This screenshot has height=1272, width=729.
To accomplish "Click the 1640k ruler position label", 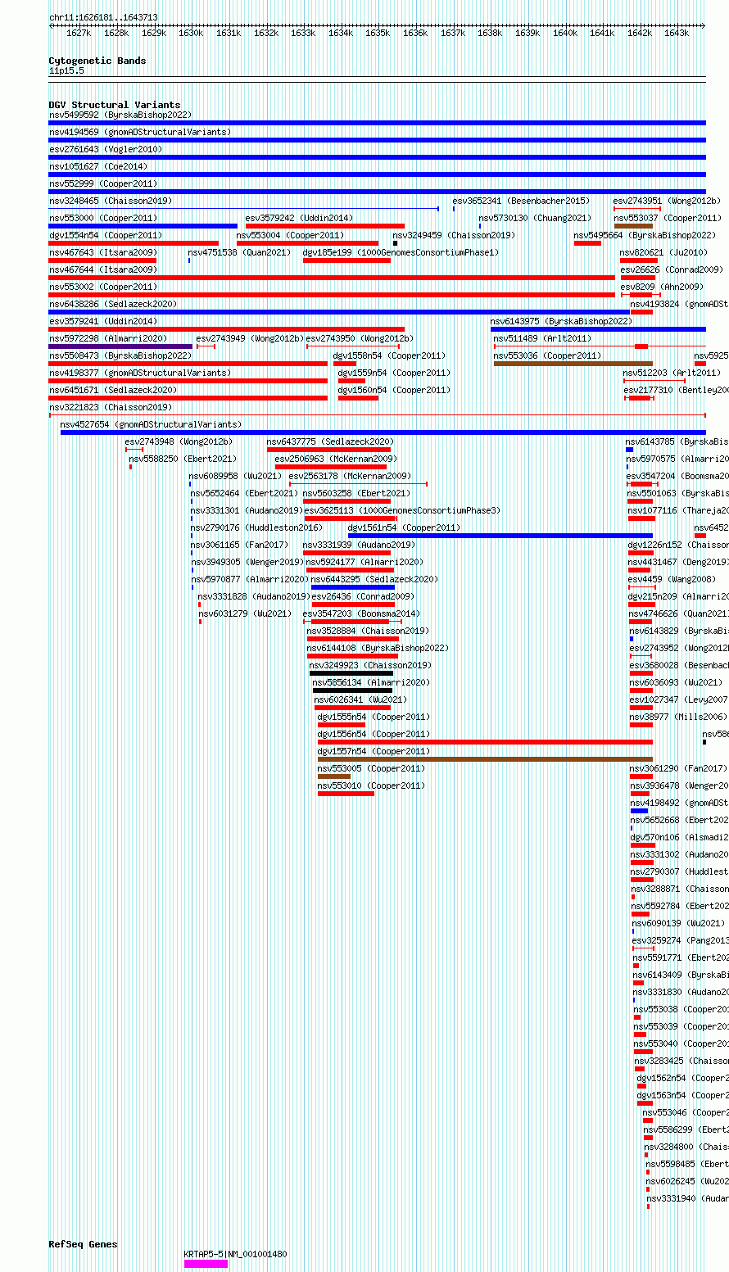I will pos(564,33).
